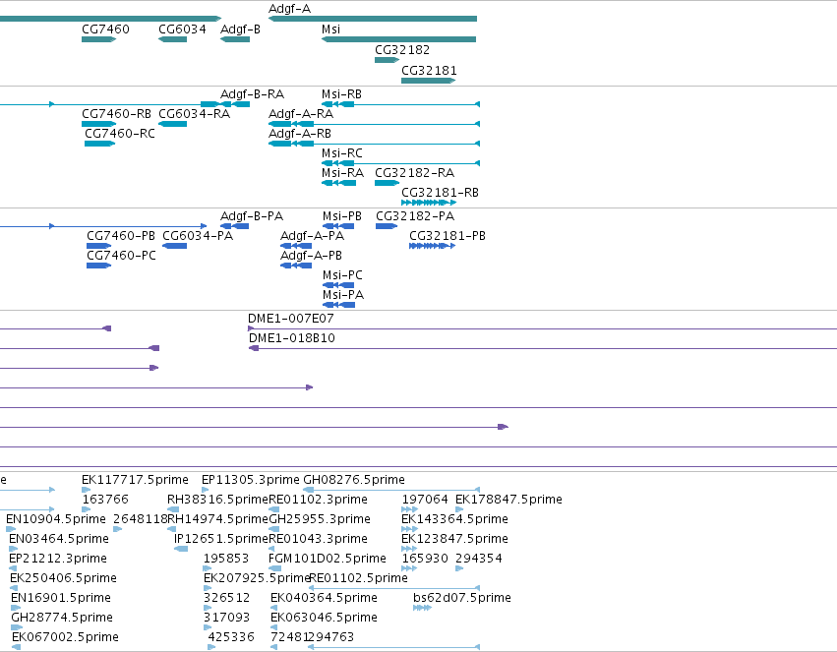
Task: Select the Msi-PB protein label
Action: (341, 216)
